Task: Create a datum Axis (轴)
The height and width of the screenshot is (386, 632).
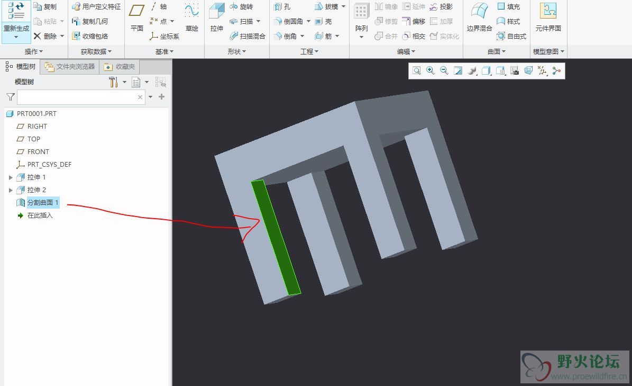Action: tap(158, 7)
